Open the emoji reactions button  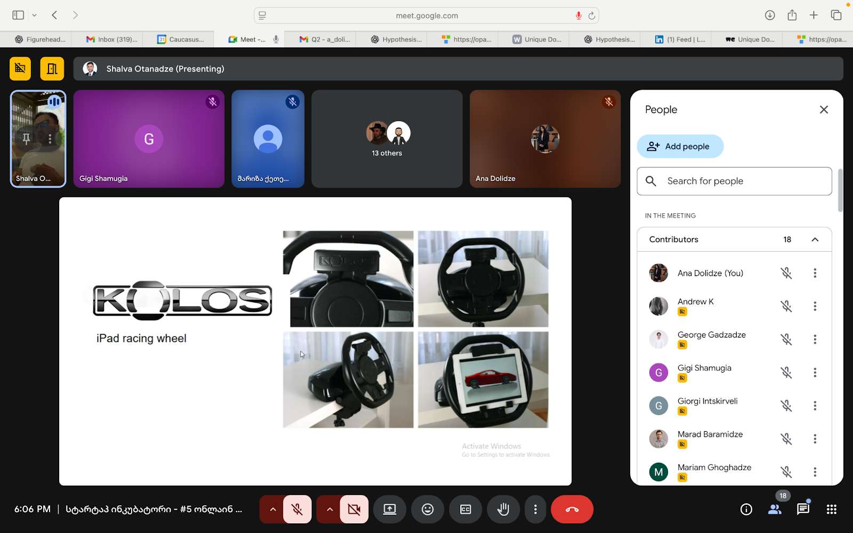428,510
